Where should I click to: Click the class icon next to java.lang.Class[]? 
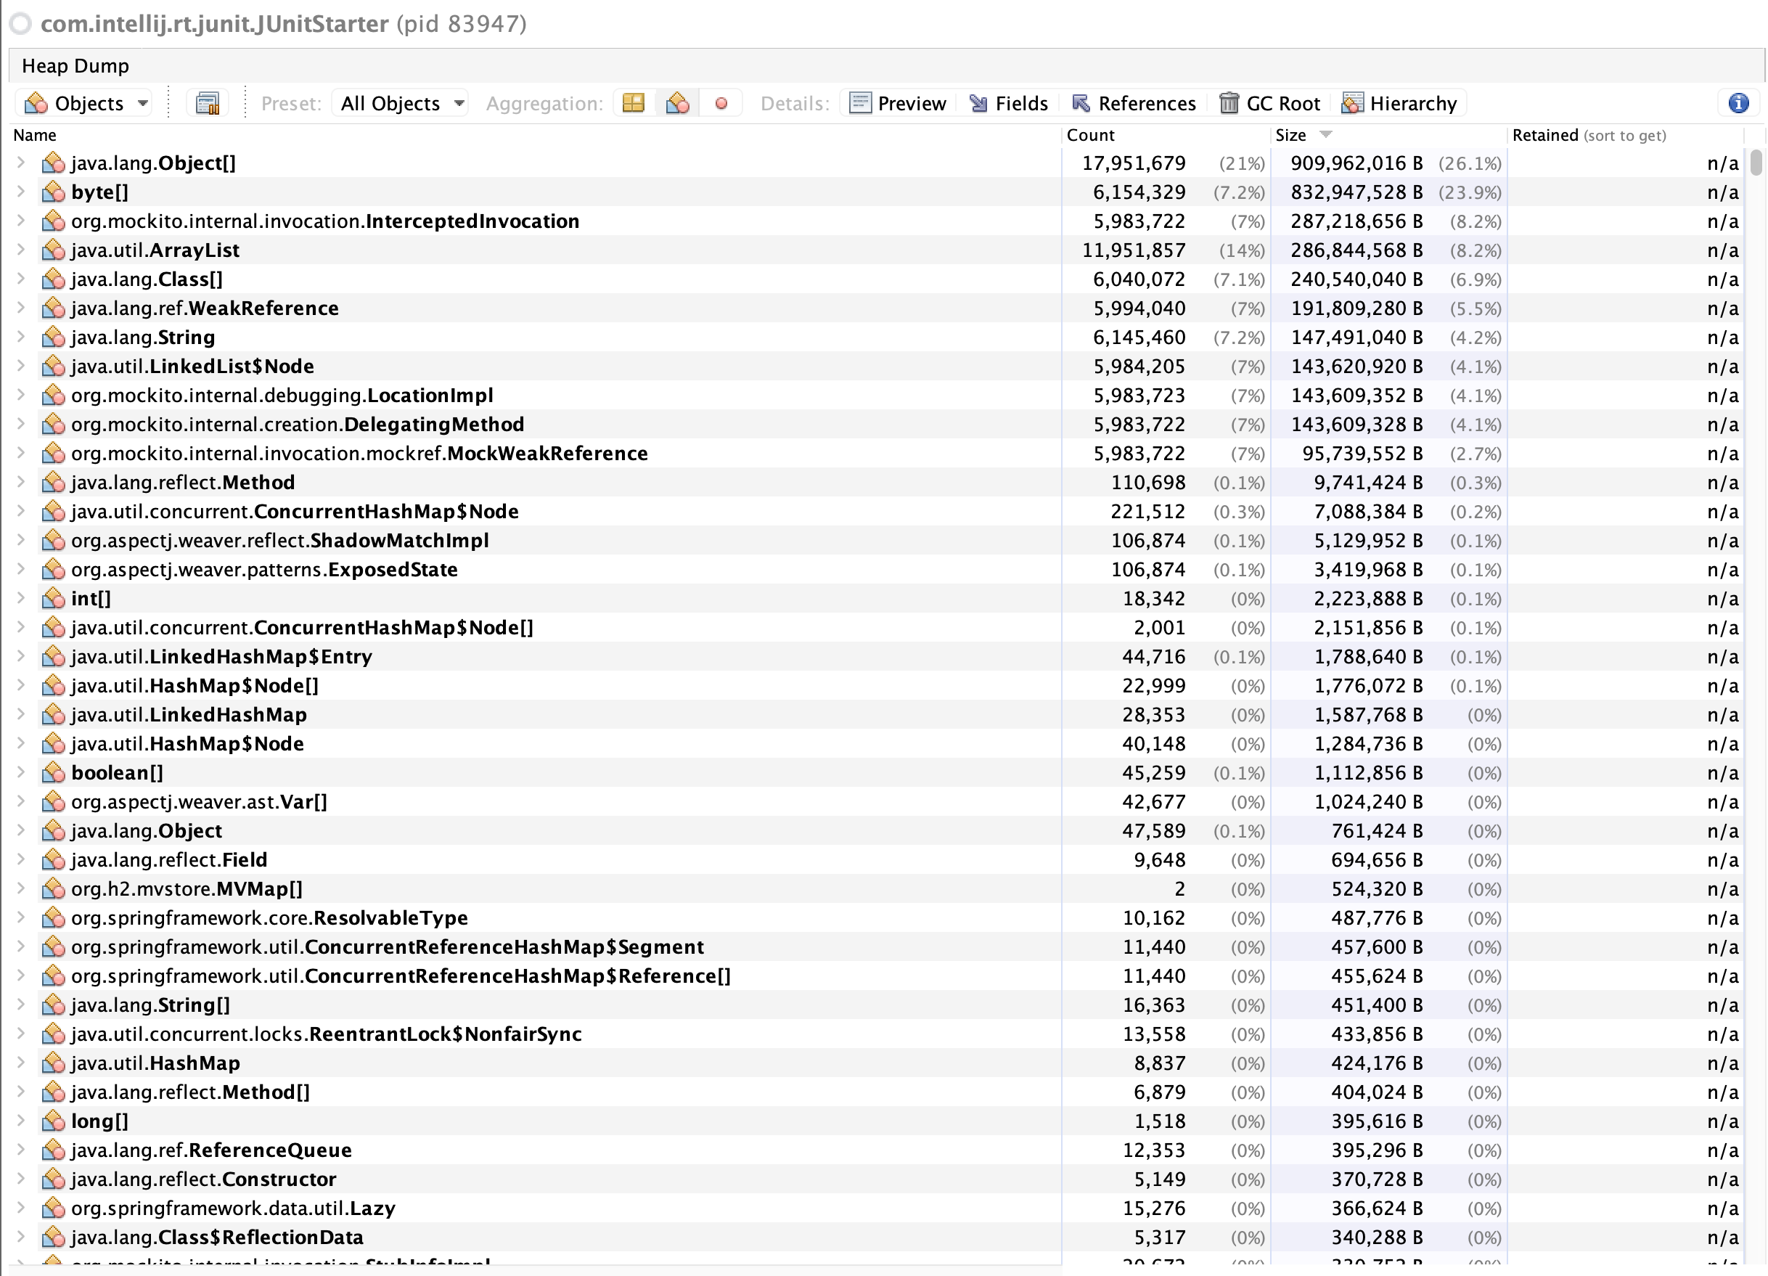[x=53, y=279]
